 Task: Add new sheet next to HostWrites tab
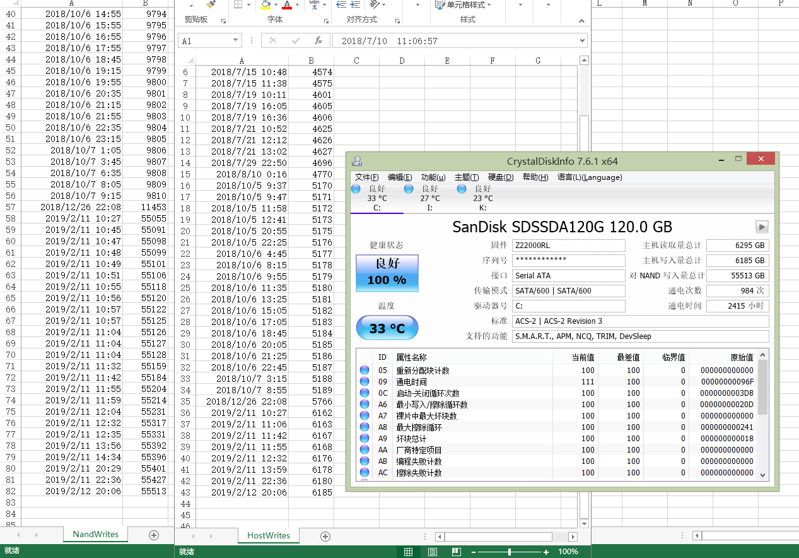(x=325, y=536)
